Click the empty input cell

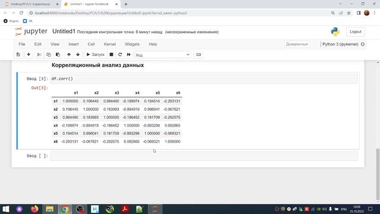tap(204, 156)
